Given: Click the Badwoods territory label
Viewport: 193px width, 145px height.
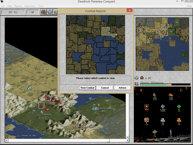Looking at the screenshot, I should coord(47,115).
